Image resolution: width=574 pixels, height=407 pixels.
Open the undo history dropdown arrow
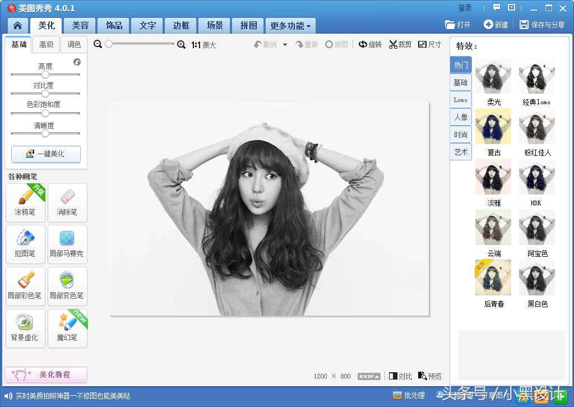tap(285, 44)
